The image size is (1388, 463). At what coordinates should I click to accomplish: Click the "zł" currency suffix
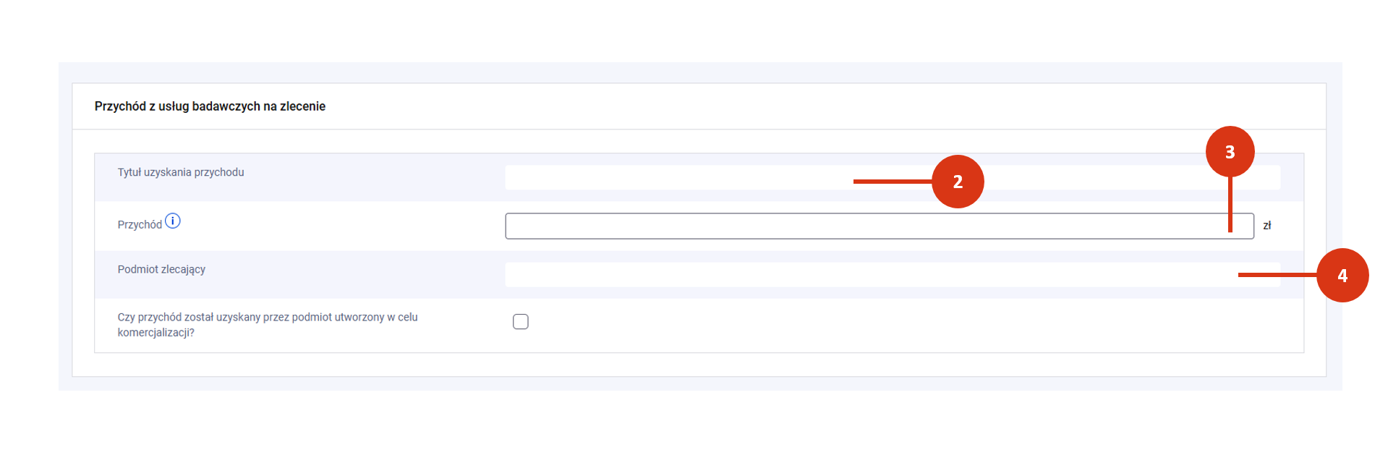click(x=1267, y=226)
